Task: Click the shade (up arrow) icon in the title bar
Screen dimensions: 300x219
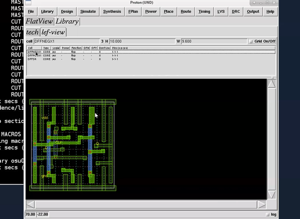Action: 254,3
